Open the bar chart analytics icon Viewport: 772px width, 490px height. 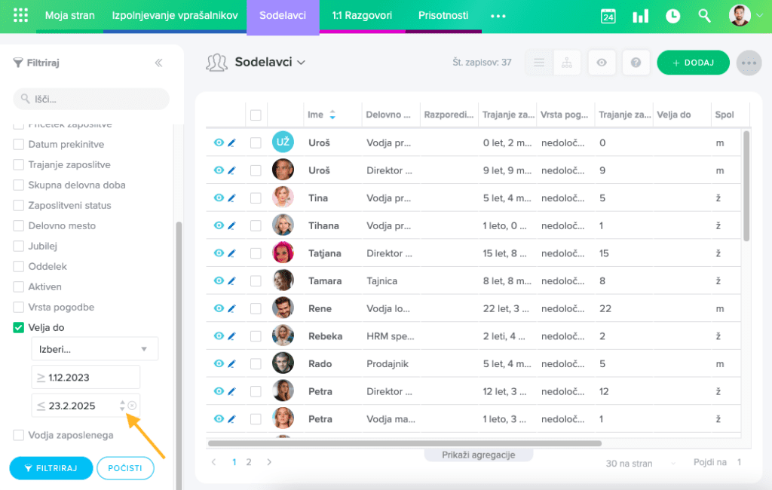pos(640,16)
